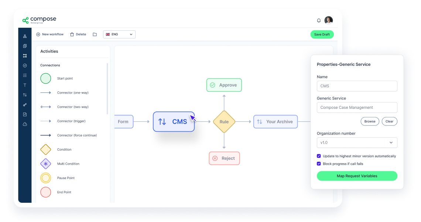Open the checkmark circle sidebar icon
Viewport: 421px width, 222px height.
click(25, 65)
